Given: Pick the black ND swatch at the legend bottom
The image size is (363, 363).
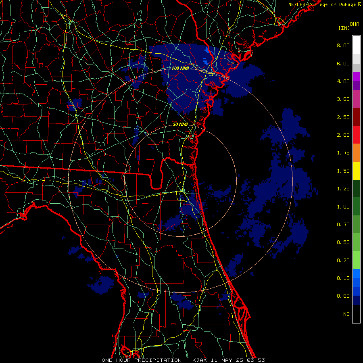Looking at the screenshot, I should (x=356, y=314).
